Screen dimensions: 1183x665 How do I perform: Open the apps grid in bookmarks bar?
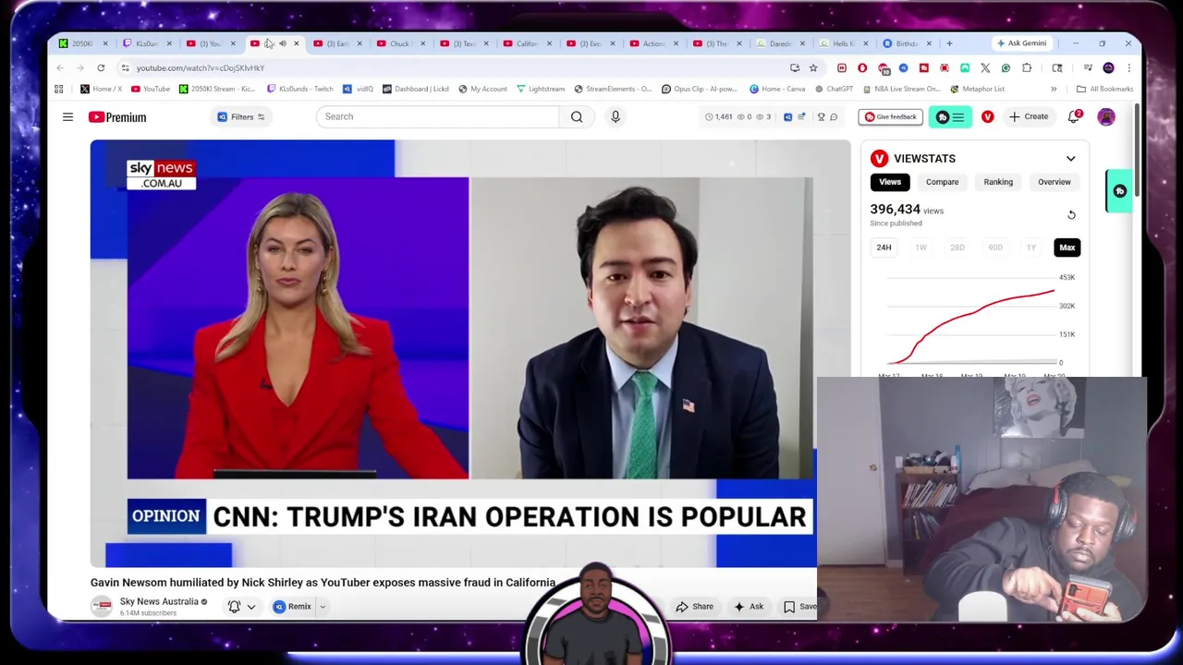(x=59, y=89)
